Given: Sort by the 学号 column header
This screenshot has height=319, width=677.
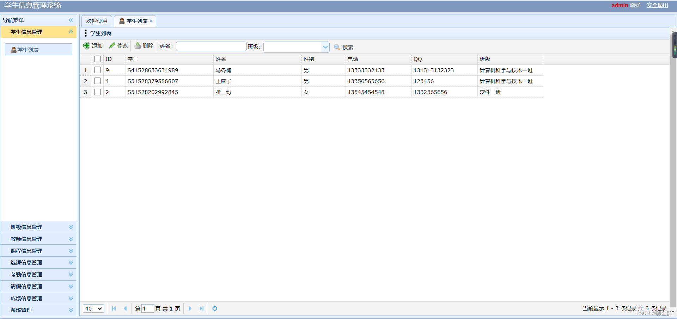Looking at the screenshot, I should coord(170,59).
